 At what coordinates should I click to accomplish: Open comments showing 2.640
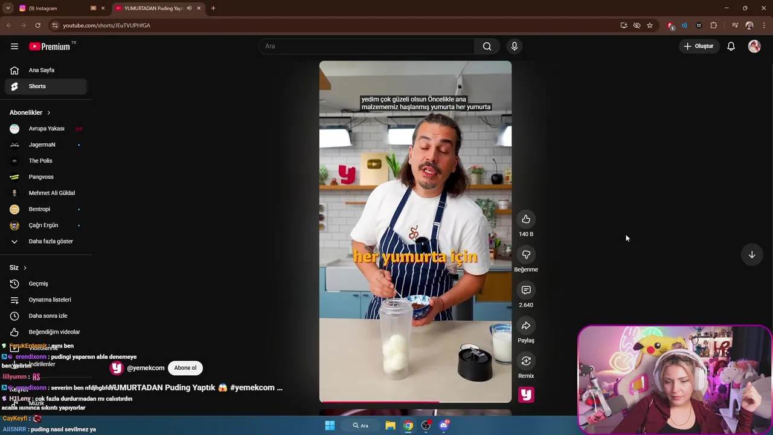(526, 291)
